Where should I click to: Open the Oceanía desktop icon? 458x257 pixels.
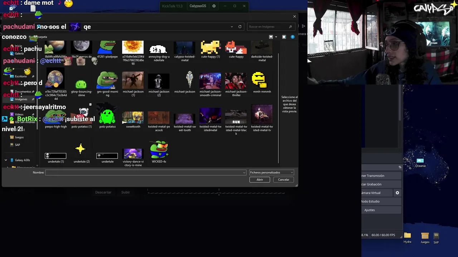(420, 163)
